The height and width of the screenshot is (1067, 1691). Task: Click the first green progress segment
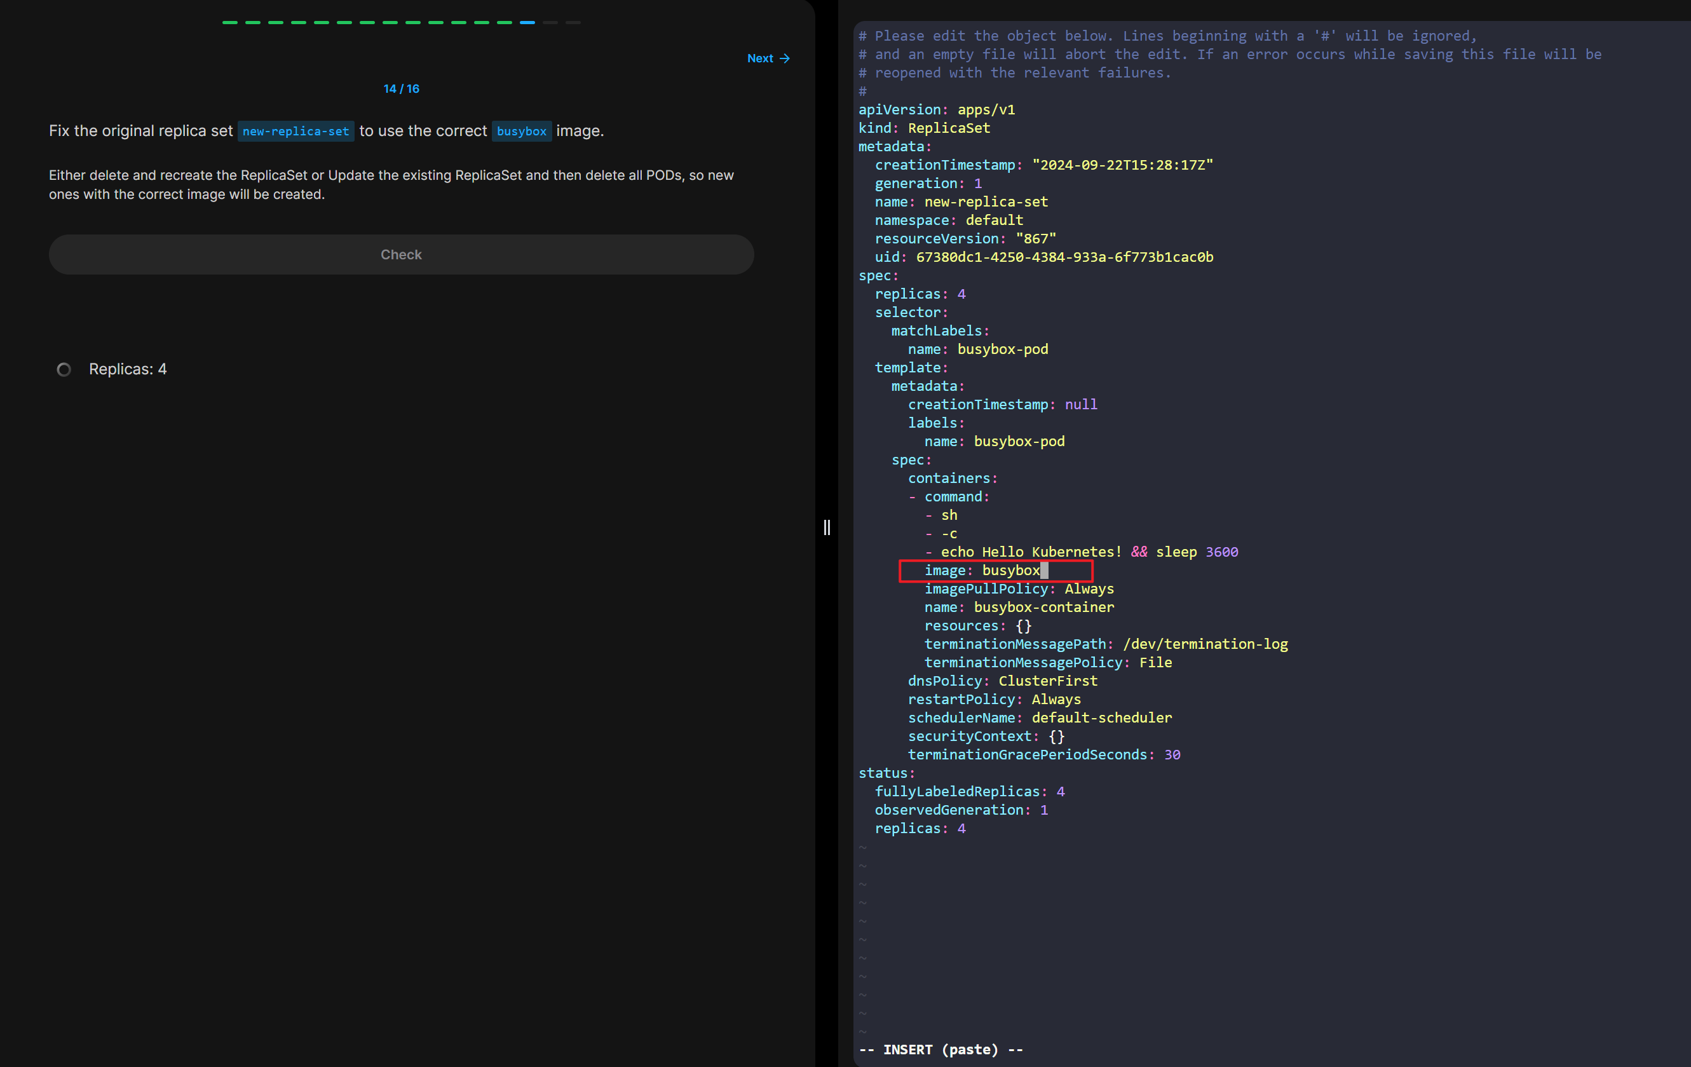229,22
